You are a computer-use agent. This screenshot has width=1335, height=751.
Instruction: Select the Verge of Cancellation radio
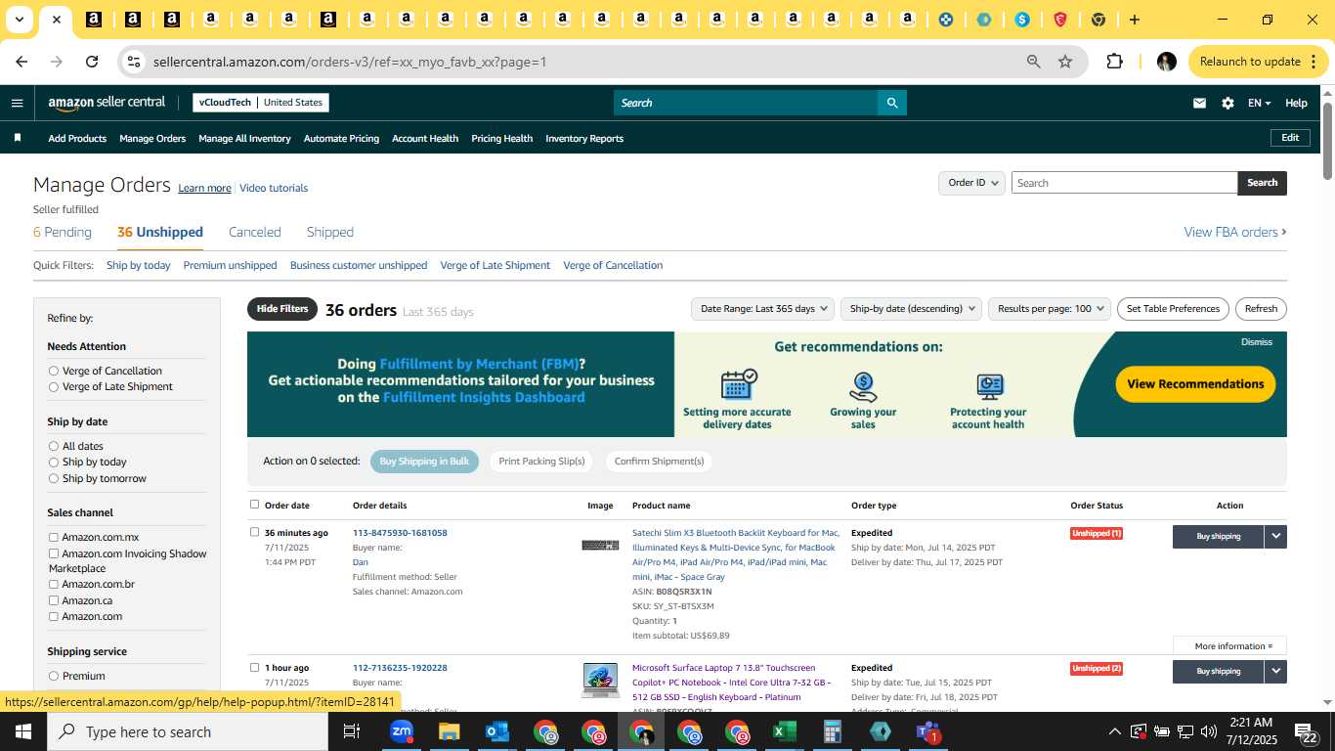tap(54, 371)
